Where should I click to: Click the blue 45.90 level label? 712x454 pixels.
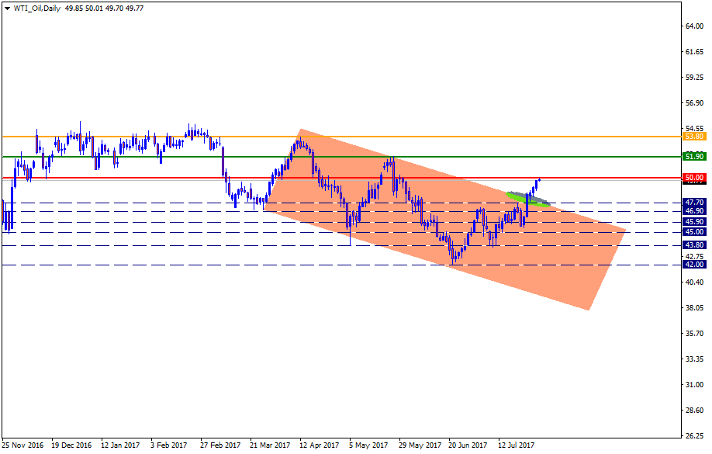(x=693, y=221)
